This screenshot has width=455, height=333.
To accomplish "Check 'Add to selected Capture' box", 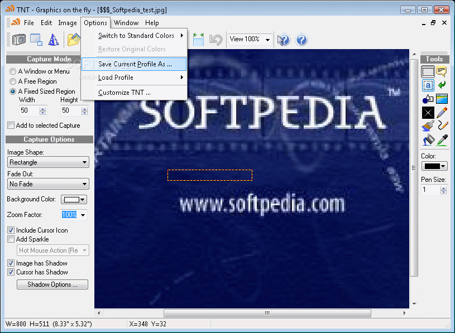I will click(x=11, y=126).
